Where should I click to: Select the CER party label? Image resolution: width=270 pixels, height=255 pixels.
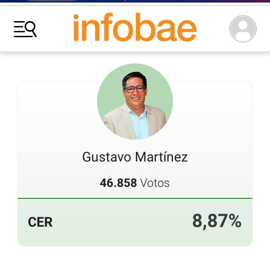tap(40, 222)
